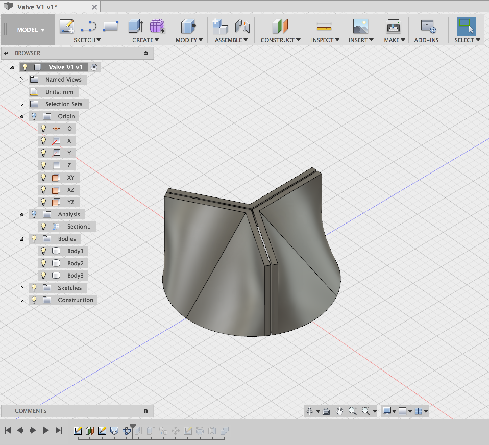This screenshot has height=445, width=489.
Task: Select the construction plane timeline feature
Action: (90, 431)
